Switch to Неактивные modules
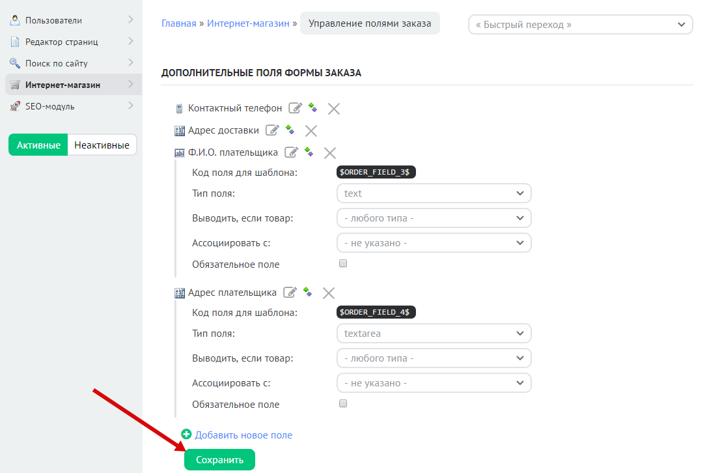Screen dimensions: 705x473 (102, 145)
